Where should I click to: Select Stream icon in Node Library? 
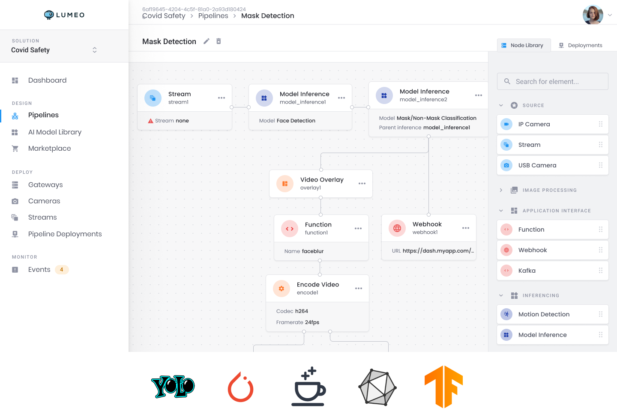[x=506, y=145]
